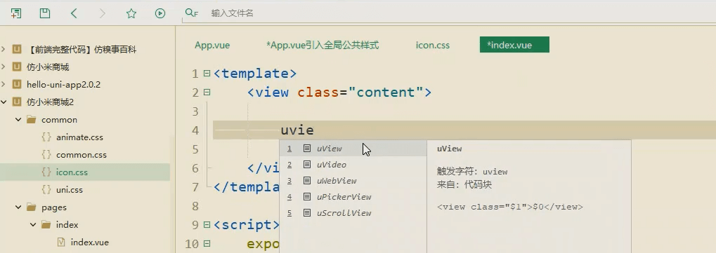Choose uScrollView from the autocomplete list
Image resolution: width=716 pixels, height=253 pixels.
[353, 213]
